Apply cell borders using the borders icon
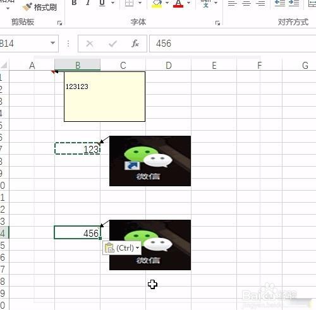This screenshot has width=316, height=310. click(x=129, y=3)
